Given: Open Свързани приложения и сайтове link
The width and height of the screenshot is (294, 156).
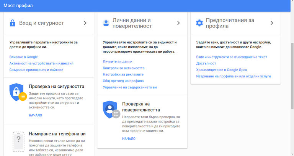Looking at the screenshot, I should click(36, 70).
